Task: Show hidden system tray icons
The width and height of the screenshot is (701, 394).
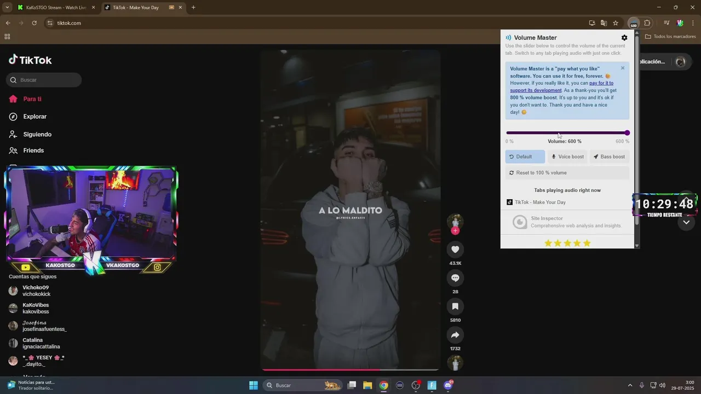Action: point(630,385)
